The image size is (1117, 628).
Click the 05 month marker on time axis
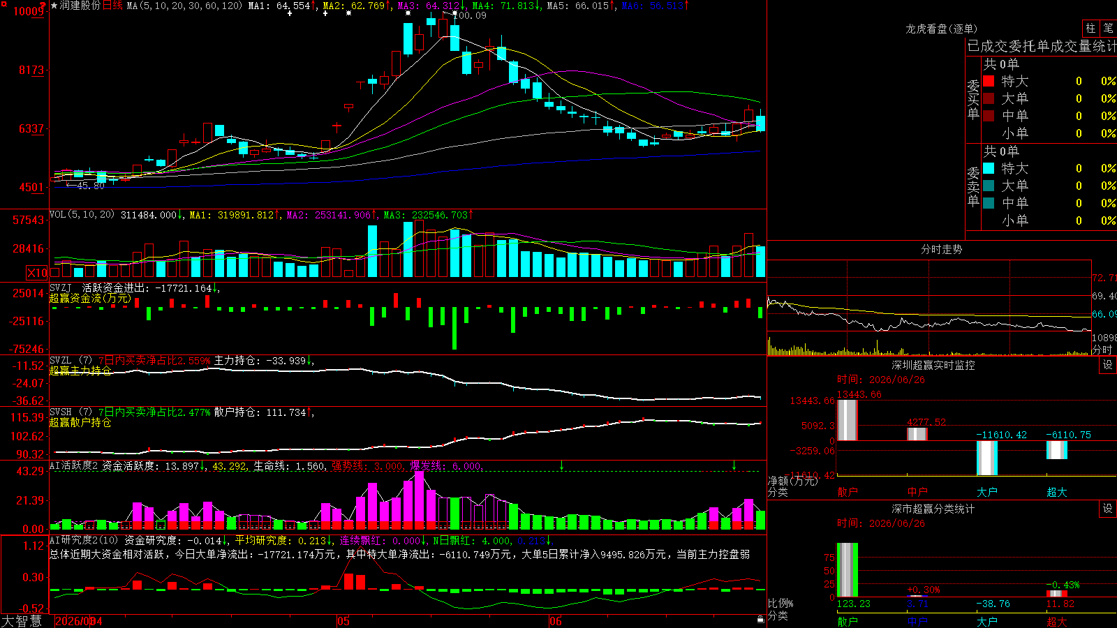coord(343,621)
